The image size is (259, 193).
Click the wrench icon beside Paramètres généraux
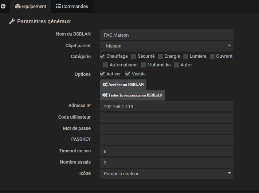(12, 22)
